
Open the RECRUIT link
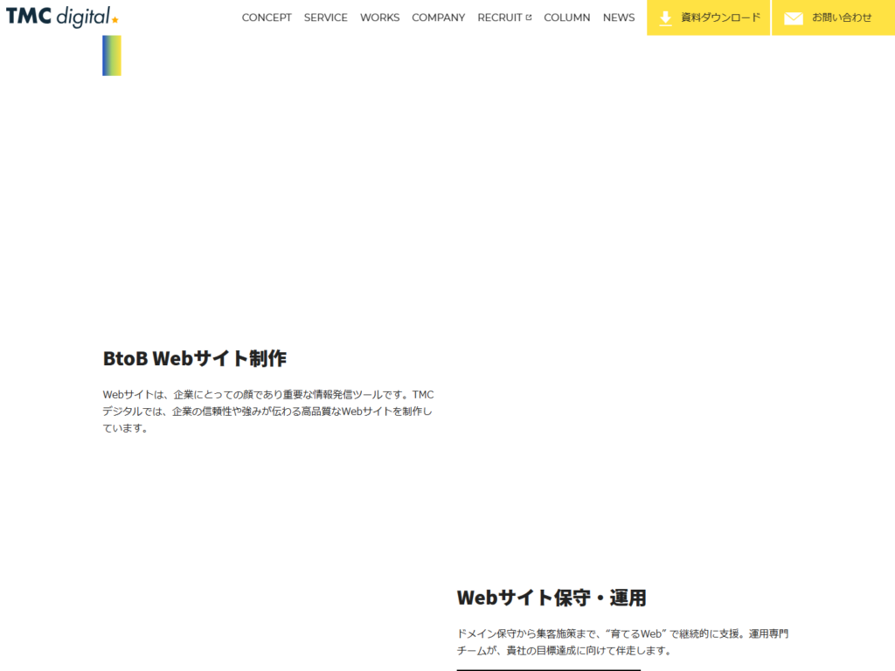pyautogui.click(x=499, y=17)
